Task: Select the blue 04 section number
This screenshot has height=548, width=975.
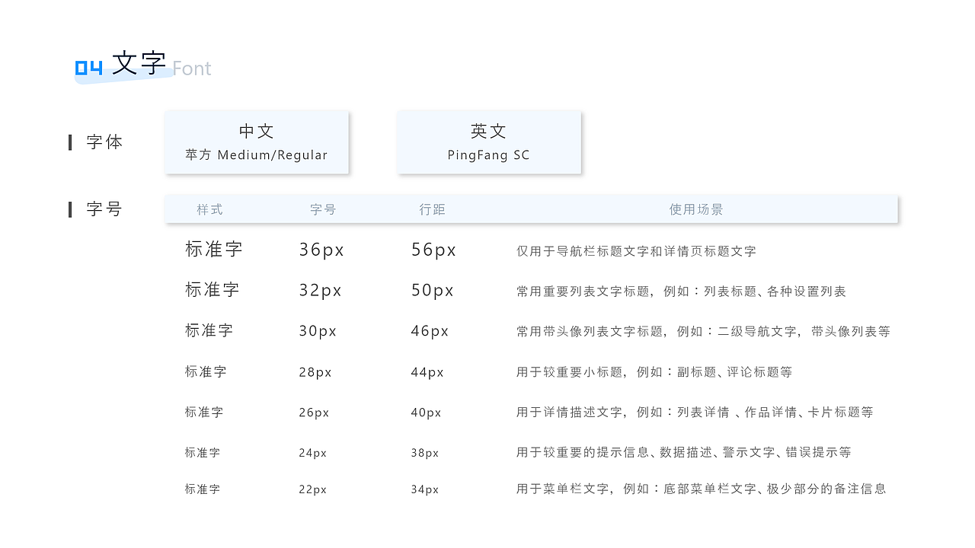Action: (x=88, y=68)
